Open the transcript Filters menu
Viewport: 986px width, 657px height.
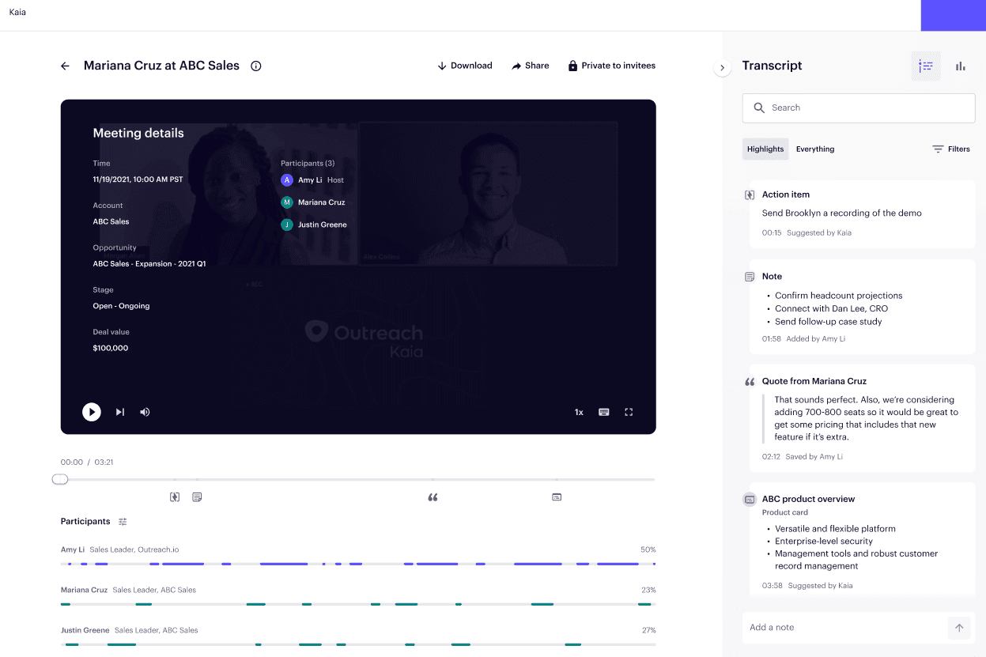pos(951,149)
